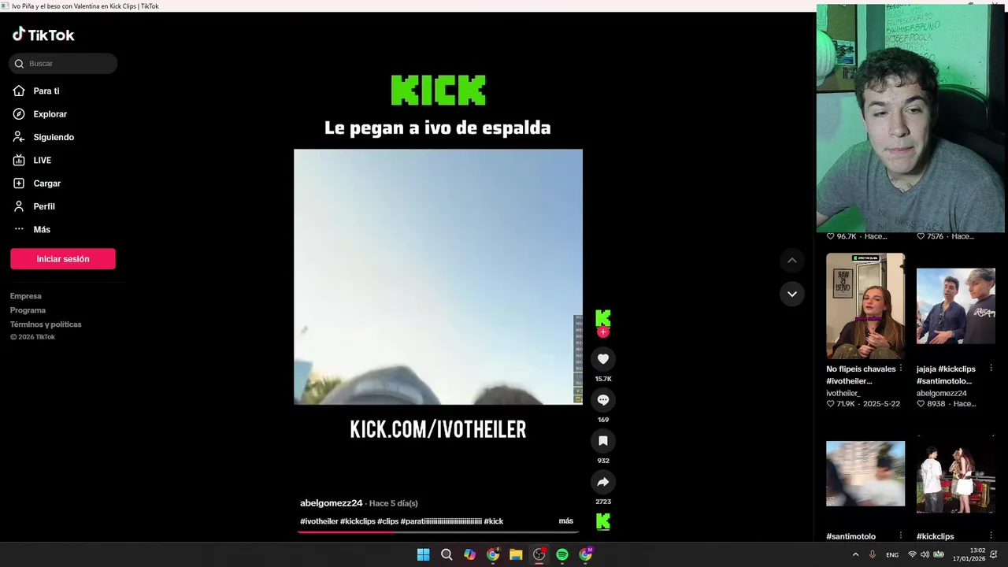
Task: Open the Kick creator avatar
Action: pyautogui.click(x=603, y=318)
